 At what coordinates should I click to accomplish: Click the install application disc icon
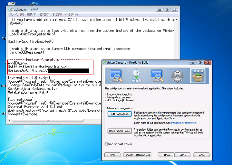[136, 76]
